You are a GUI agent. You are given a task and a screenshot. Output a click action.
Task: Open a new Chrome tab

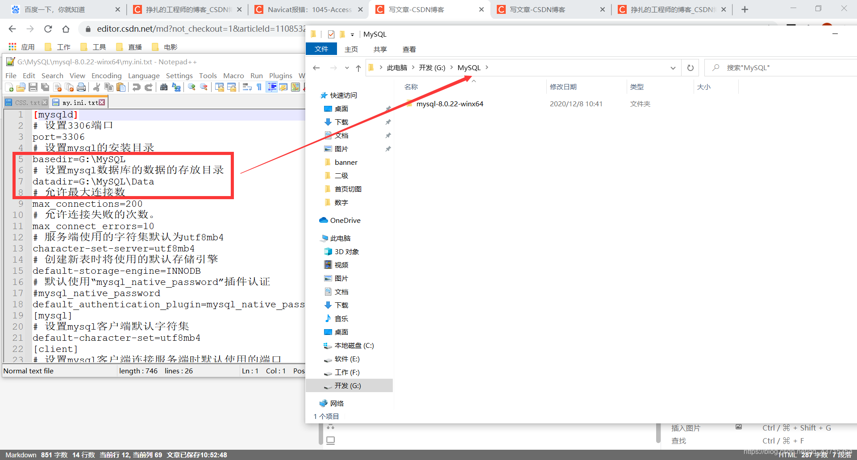pyautogui.click(x=745, y=9)
